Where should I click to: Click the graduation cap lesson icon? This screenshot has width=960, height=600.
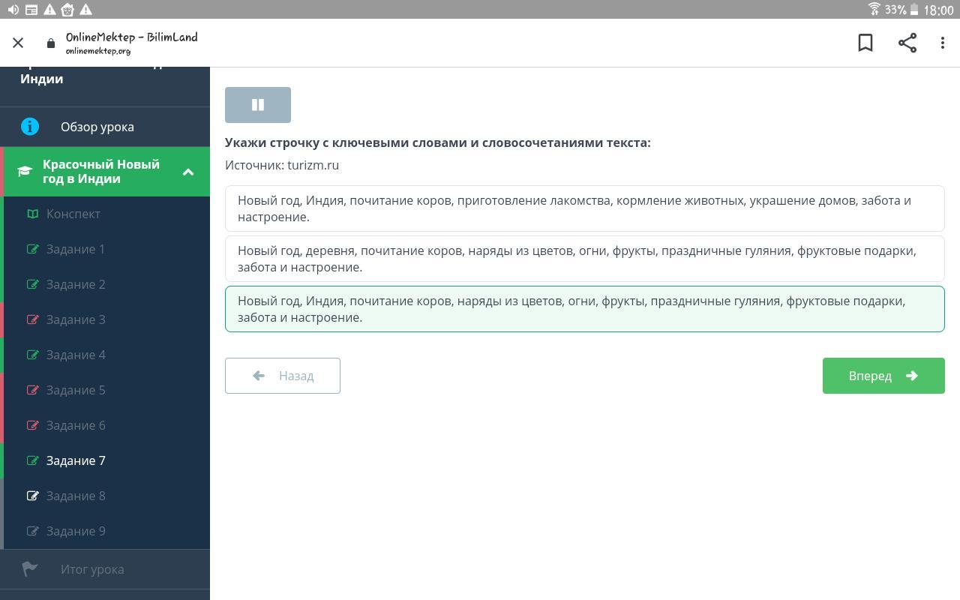point(25,171)
